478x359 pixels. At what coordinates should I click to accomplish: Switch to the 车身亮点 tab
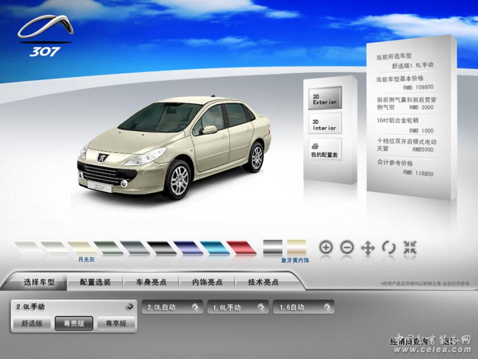151,282
